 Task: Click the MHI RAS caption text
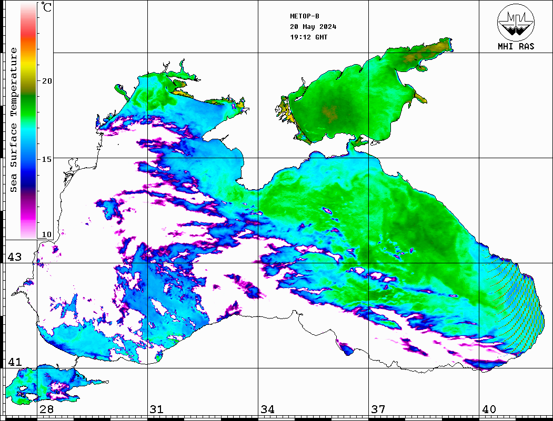coord(516,46)
